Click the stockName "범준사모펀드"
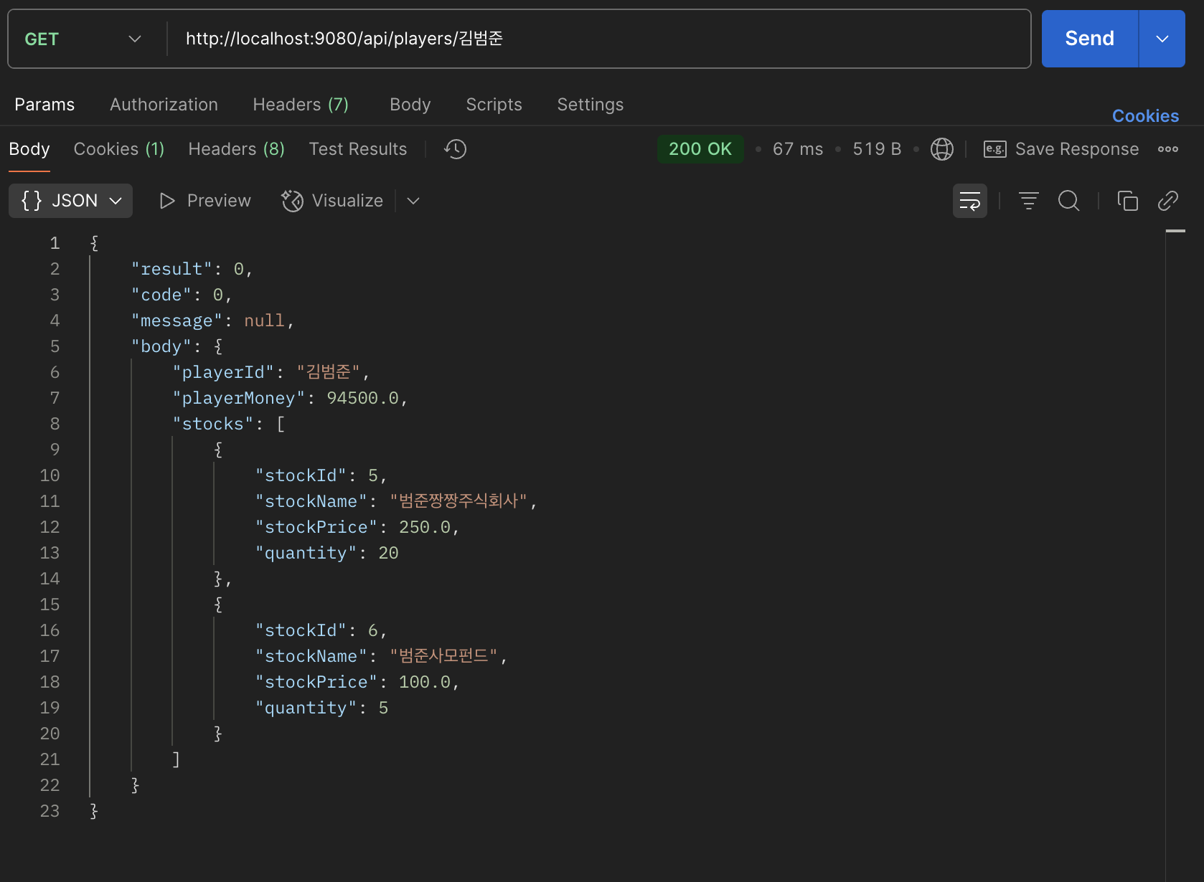The width and height of the screenshot is (1204, 882). click(443, 656)
